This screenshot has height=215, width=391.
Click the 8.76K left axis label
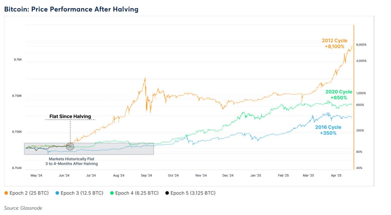click(x=17, y=59)
